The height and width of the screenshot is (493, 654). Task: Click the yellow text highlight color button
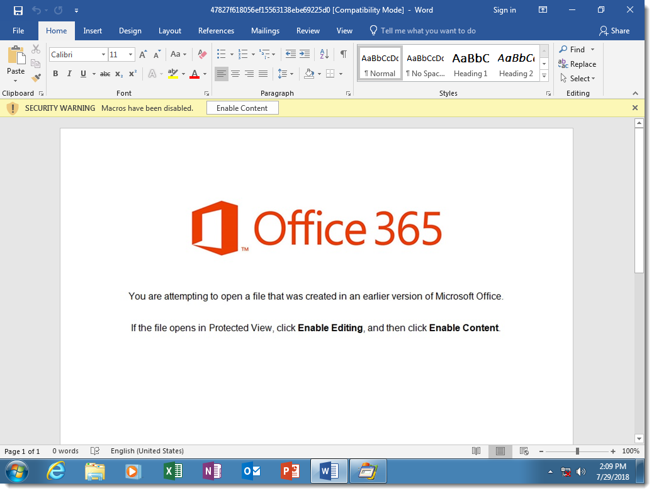(x=173, y=74)
